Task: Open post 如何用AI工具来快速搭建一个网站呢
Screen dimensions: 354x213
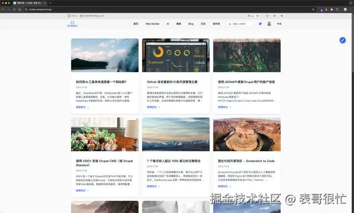Action: point(101,82)
